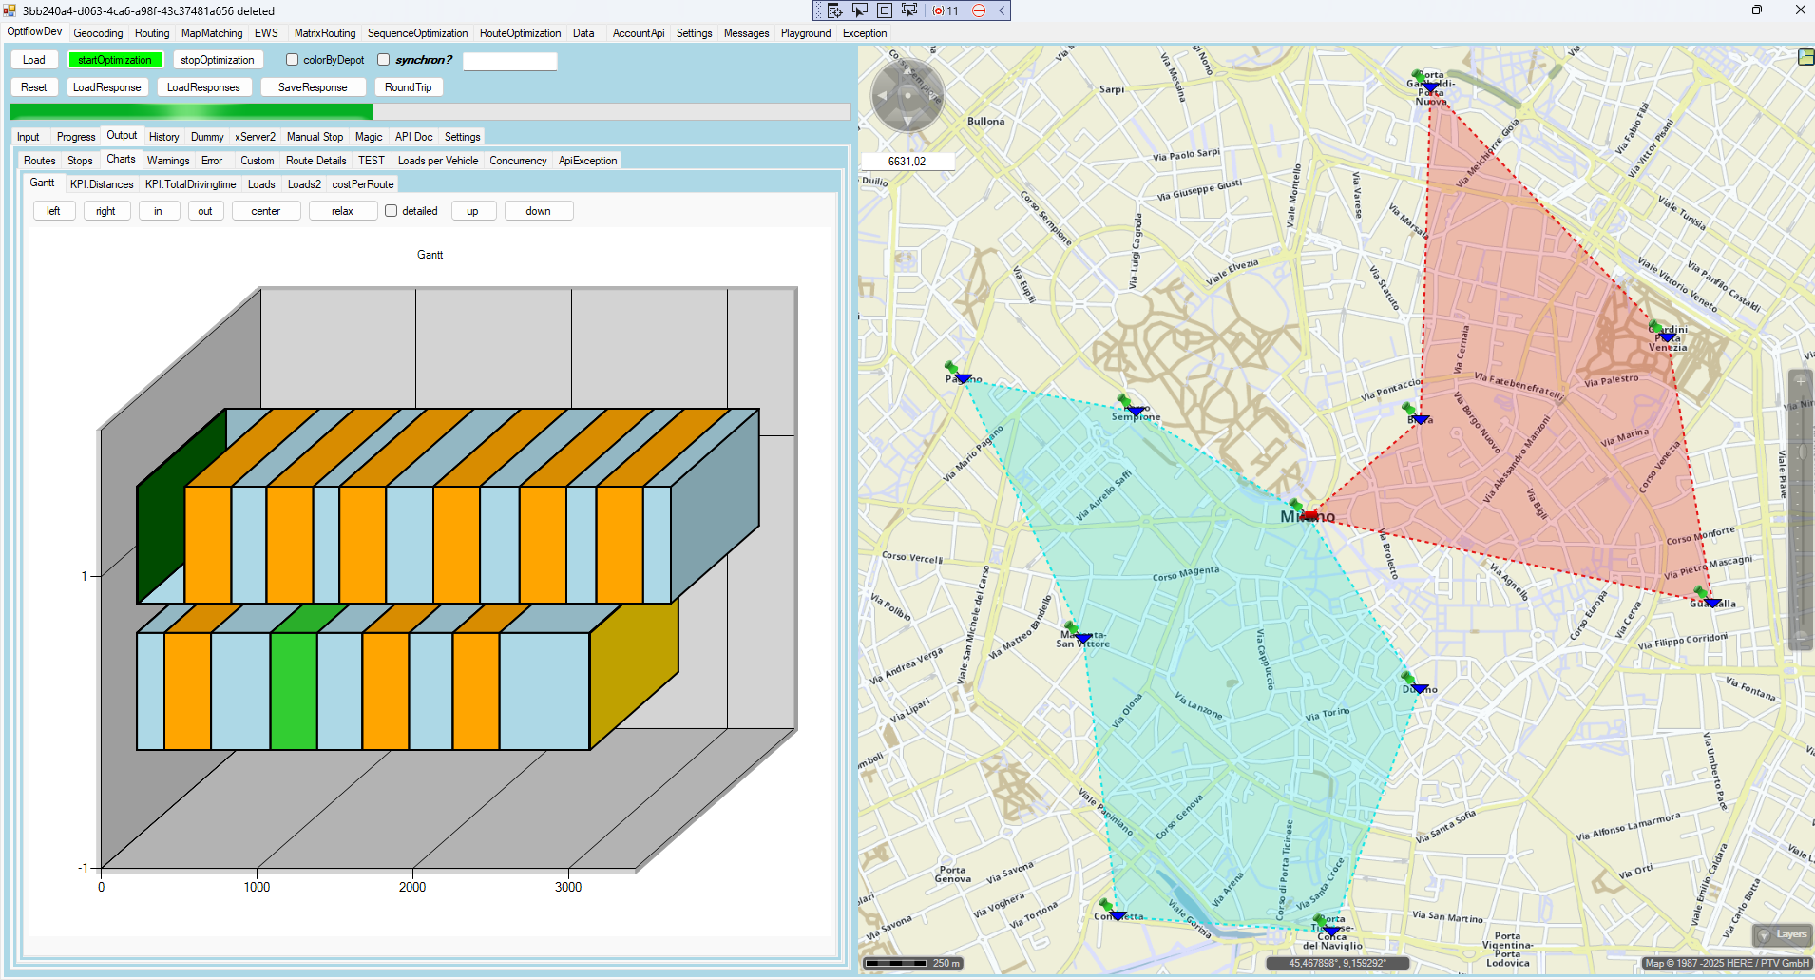The image size is (1815, 980).
Task: Click the map overview icon in the top-right corner
Action: tap(1806, 57)
